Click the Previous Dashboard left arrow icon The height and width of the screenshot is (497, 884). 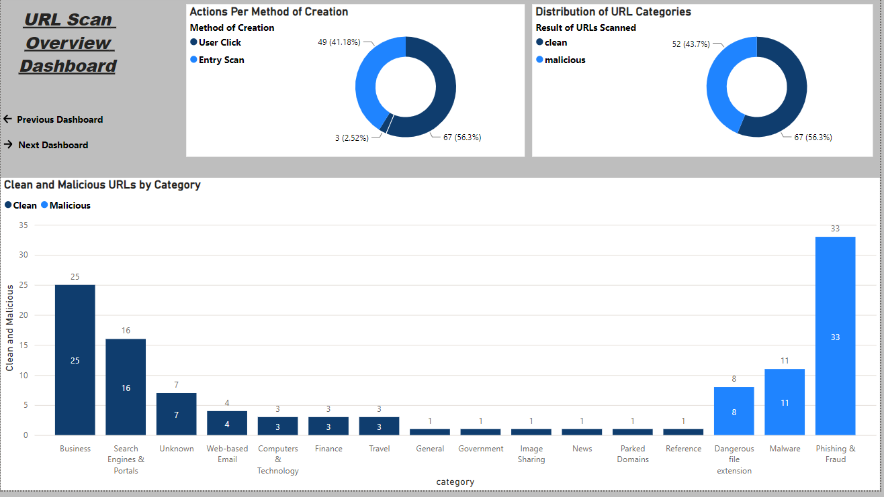click(x=8, y=119)
